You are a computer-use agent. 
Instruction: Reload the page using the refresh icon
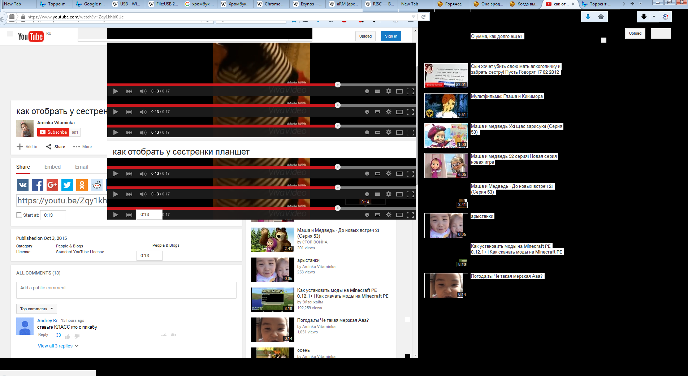pyautogui.click(x=424, y=17)
